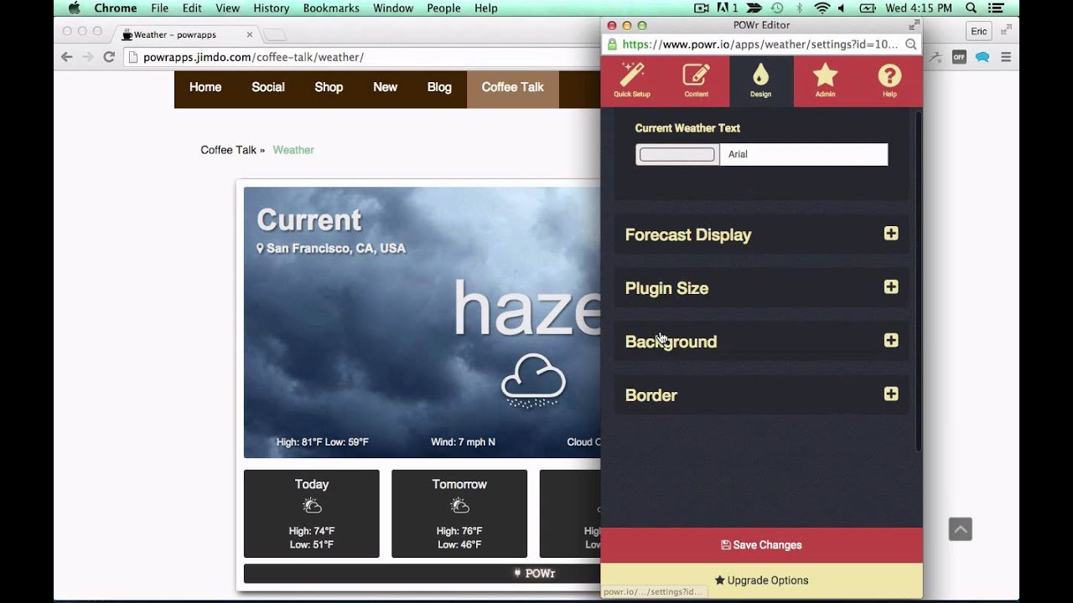The image size is (1073, 603).
Task: Open Chrome menu in menu bar
Action: (x=116, y=8)
